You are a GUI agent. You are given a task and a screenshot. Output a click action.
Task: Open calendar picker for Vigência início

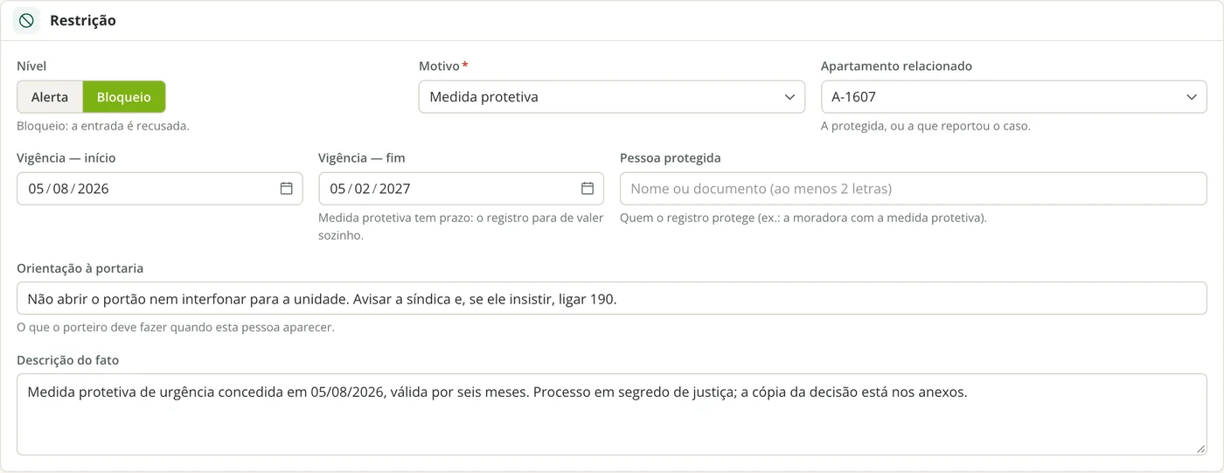click(286, 188)
